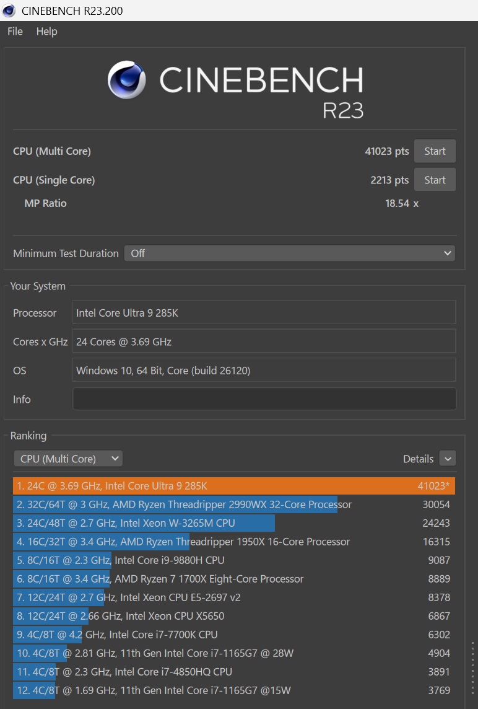Click the OS field showing Windows 10

(264, 371)
